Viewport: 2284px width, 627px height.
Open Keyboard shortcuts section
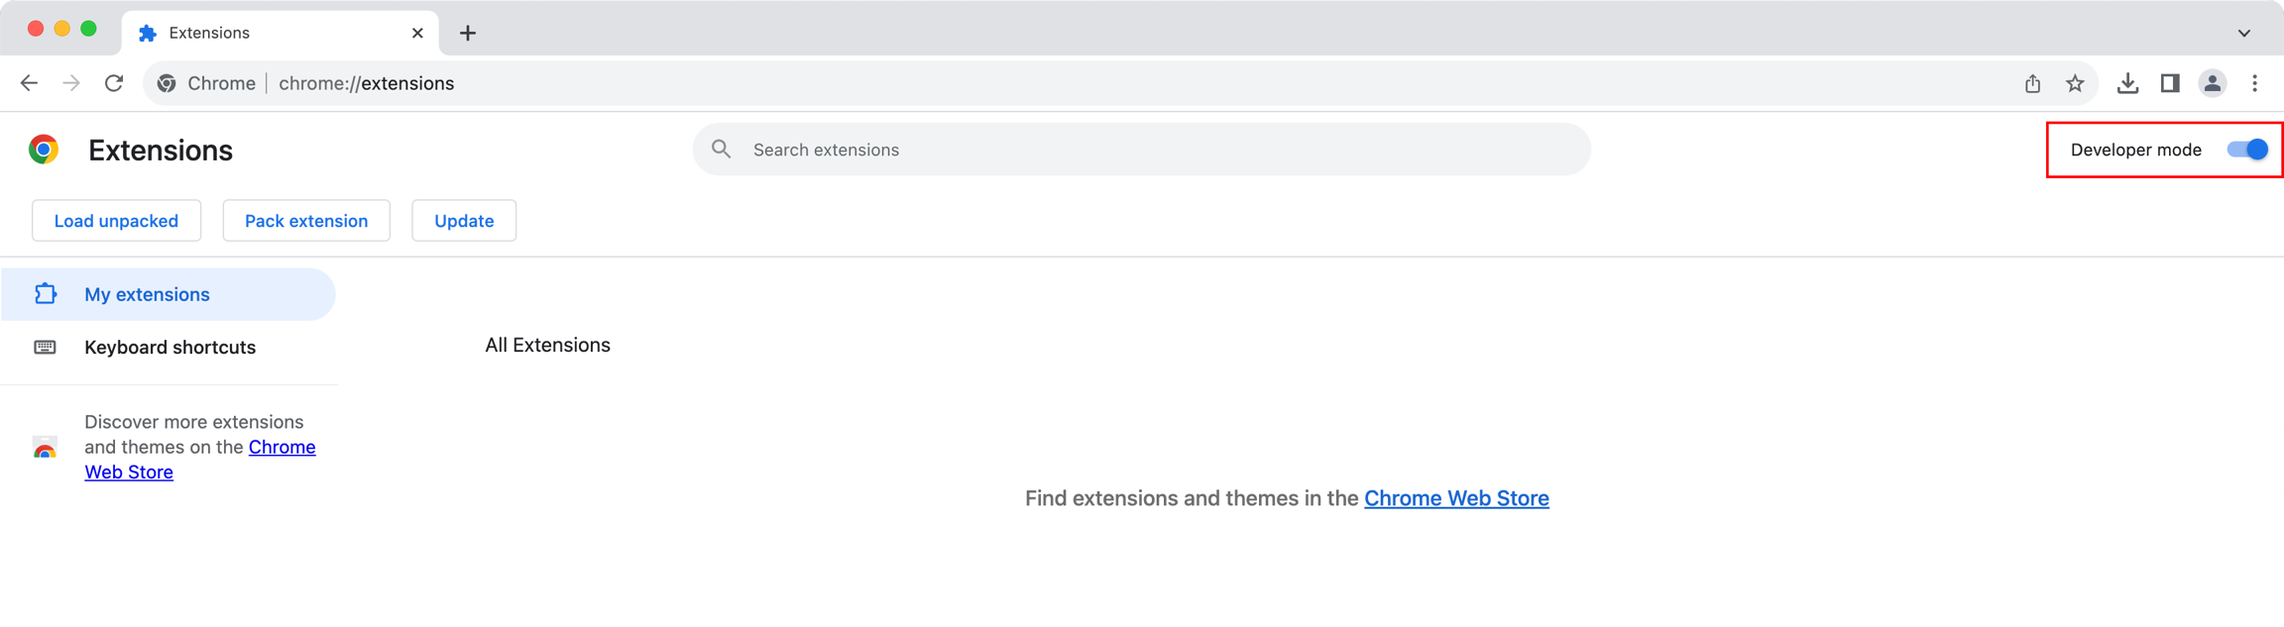click(x=170, y=348)
